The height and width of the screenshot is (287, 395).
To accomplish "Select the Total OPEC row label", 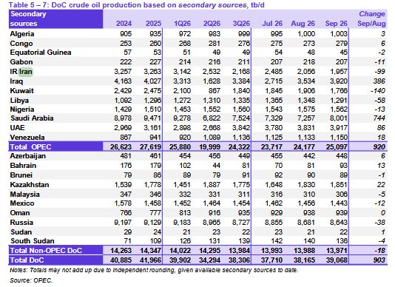I will pos(30,147).
